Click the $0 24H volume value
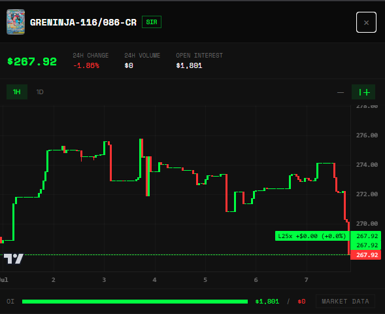The width and height of the screenshot is (385, 314). click(129, 65)
